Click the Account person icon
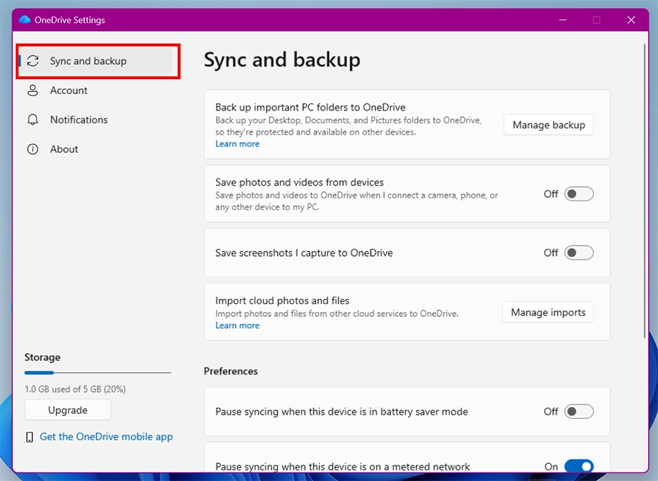Screen dimensions: 658x481 pyautogui.click(x=33, y=90)
